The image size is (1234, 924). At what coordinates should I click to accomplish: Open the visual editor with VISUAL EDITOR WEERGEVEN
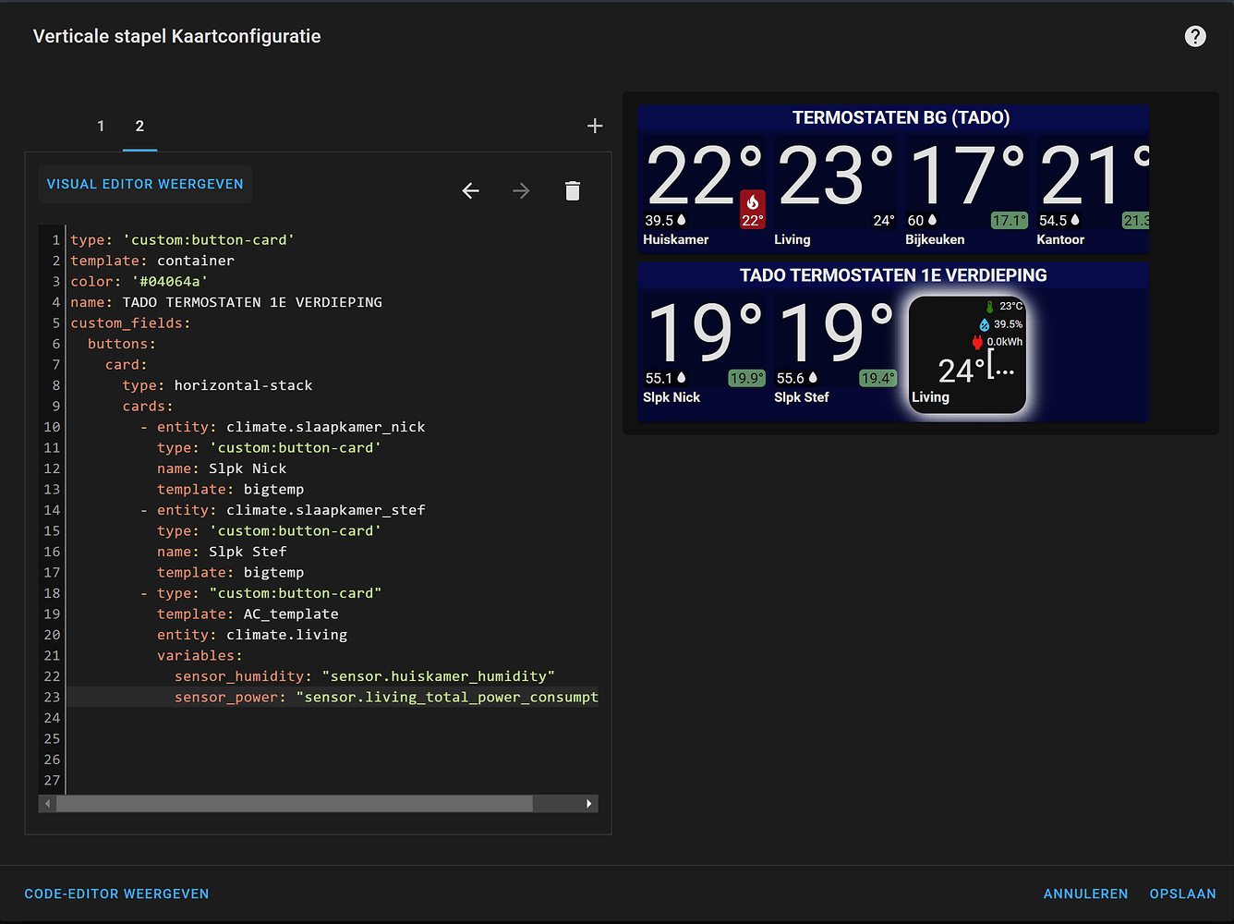point(145,184)
